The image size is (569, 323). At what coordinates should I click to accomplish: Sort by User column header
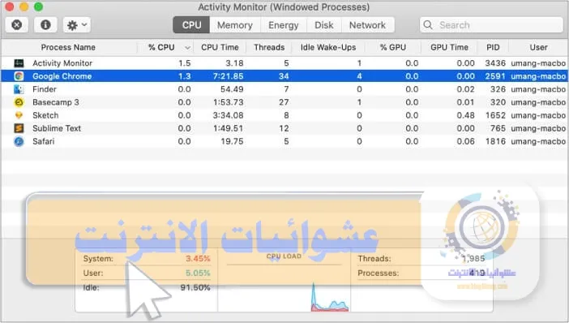(x=538, y=47)
